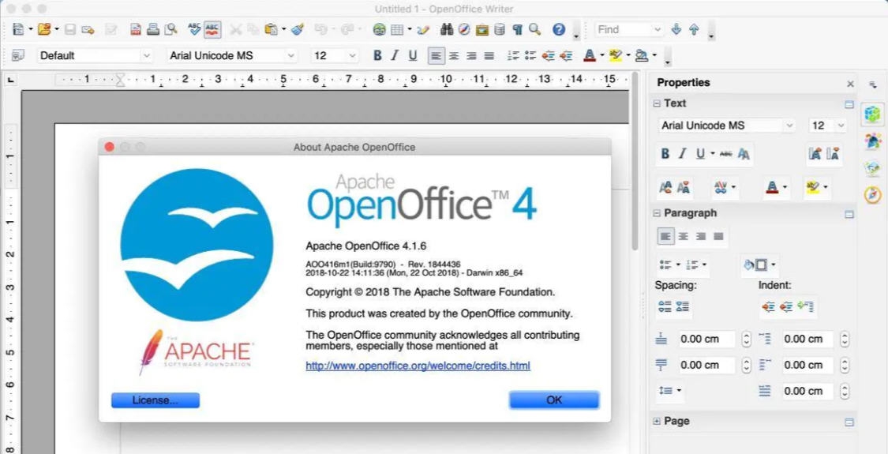This screenshot has width=888, height=454.
Task: Toggle AutoSpellcheck in the toolbar
Action: [212, 29]
